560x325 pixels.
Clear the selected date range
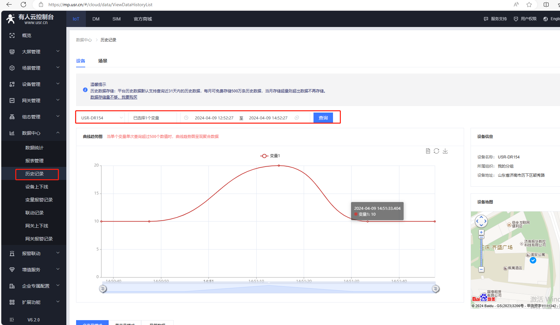click(x=297, y=118)
